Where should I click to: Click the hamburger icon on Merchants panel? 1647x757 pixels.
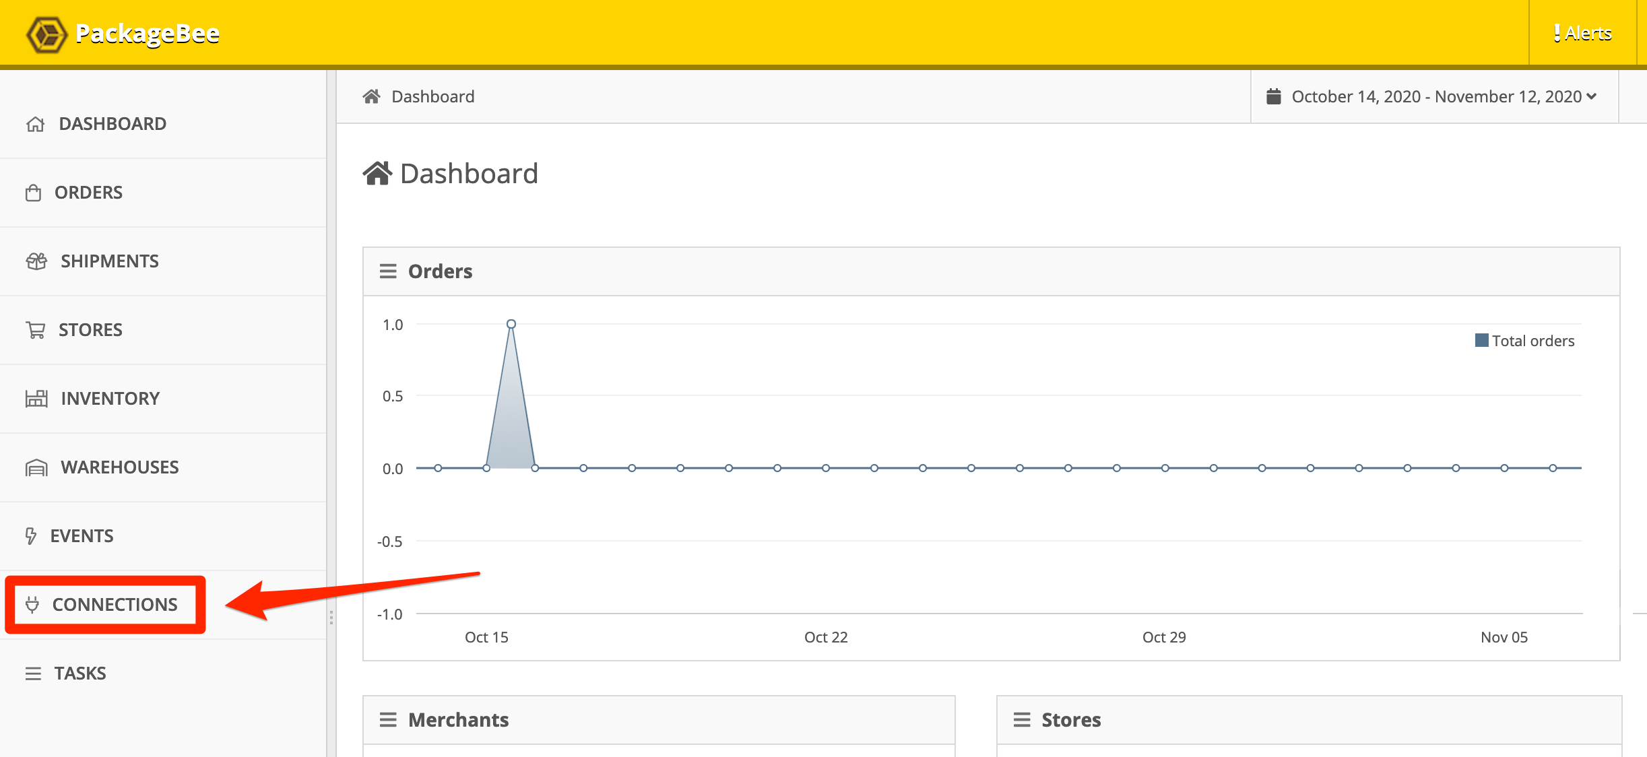click(x=388, y=720)
